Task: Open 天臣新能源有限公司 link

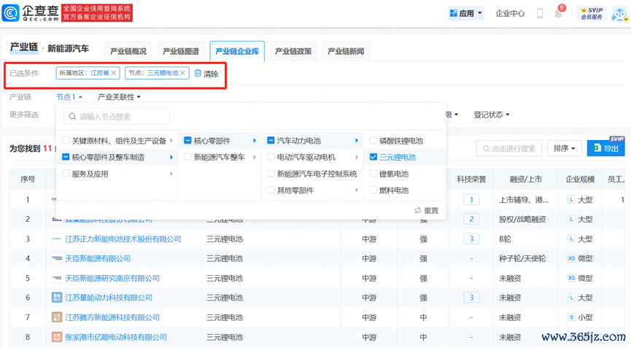Action: 98,258
